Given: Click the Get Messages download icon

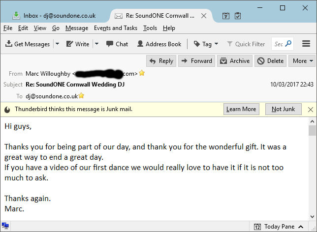Looking at the screenshot, I should click(8, 44).
